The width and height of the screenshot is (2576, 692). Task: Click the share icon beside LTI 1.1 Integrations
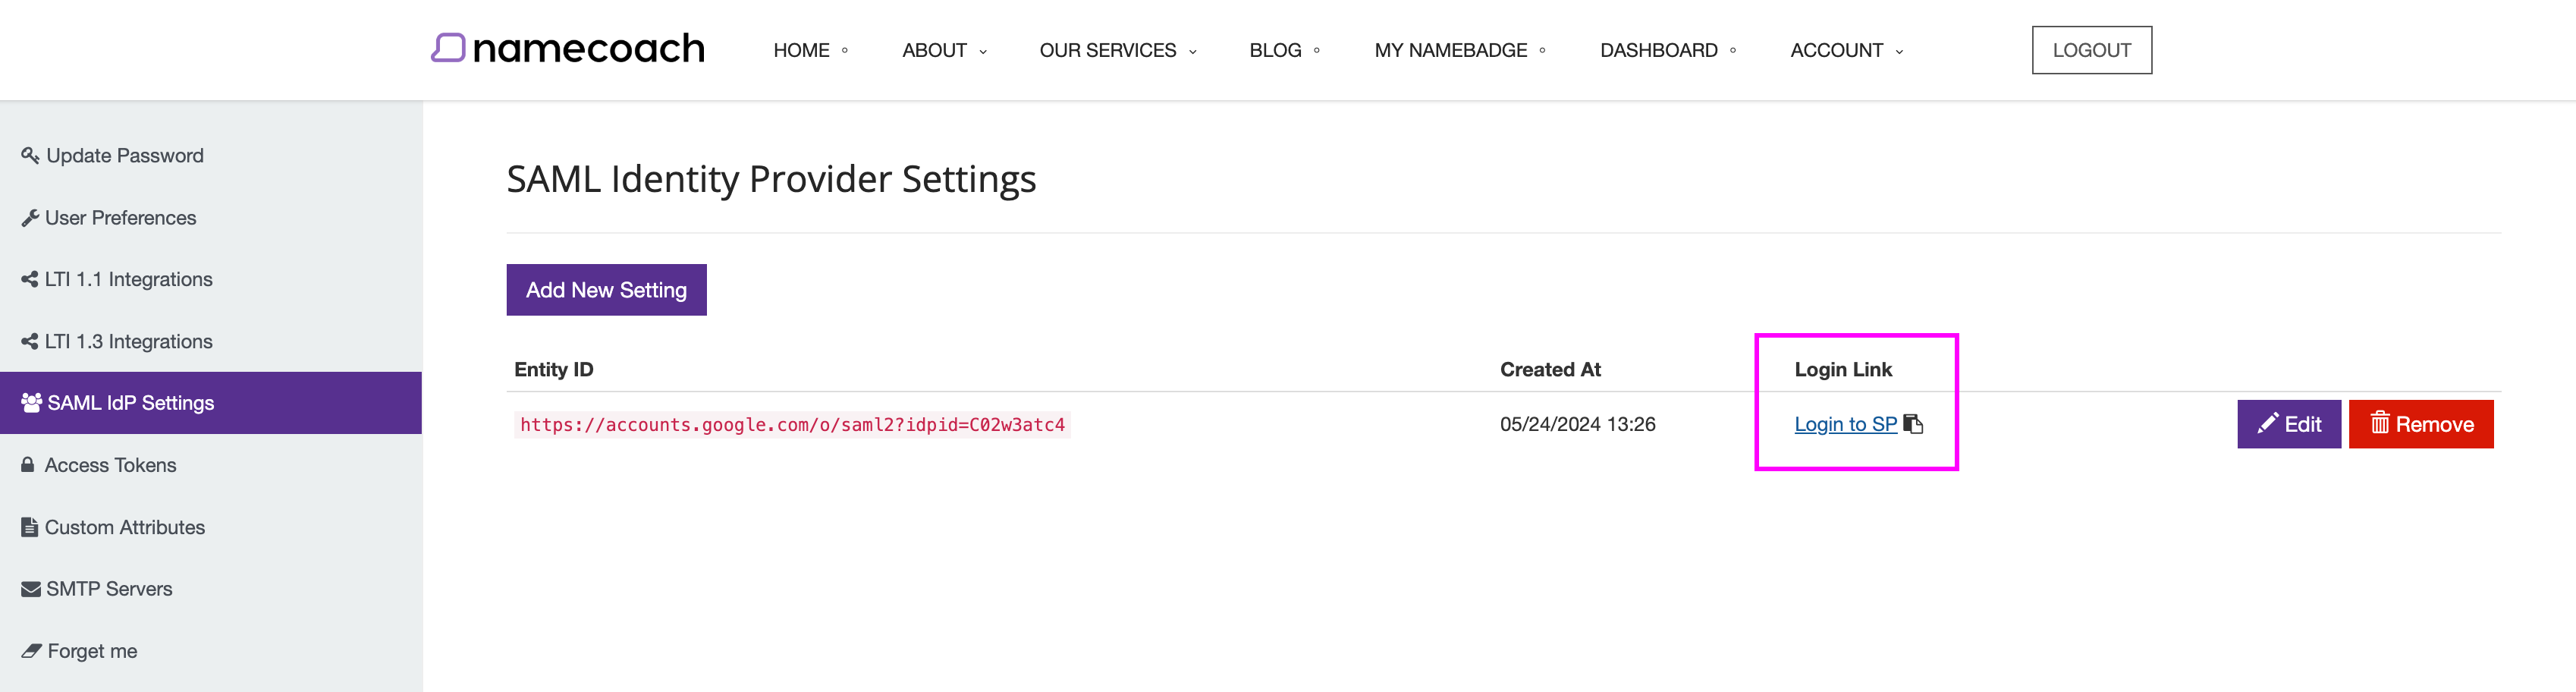tap(29, 279)
